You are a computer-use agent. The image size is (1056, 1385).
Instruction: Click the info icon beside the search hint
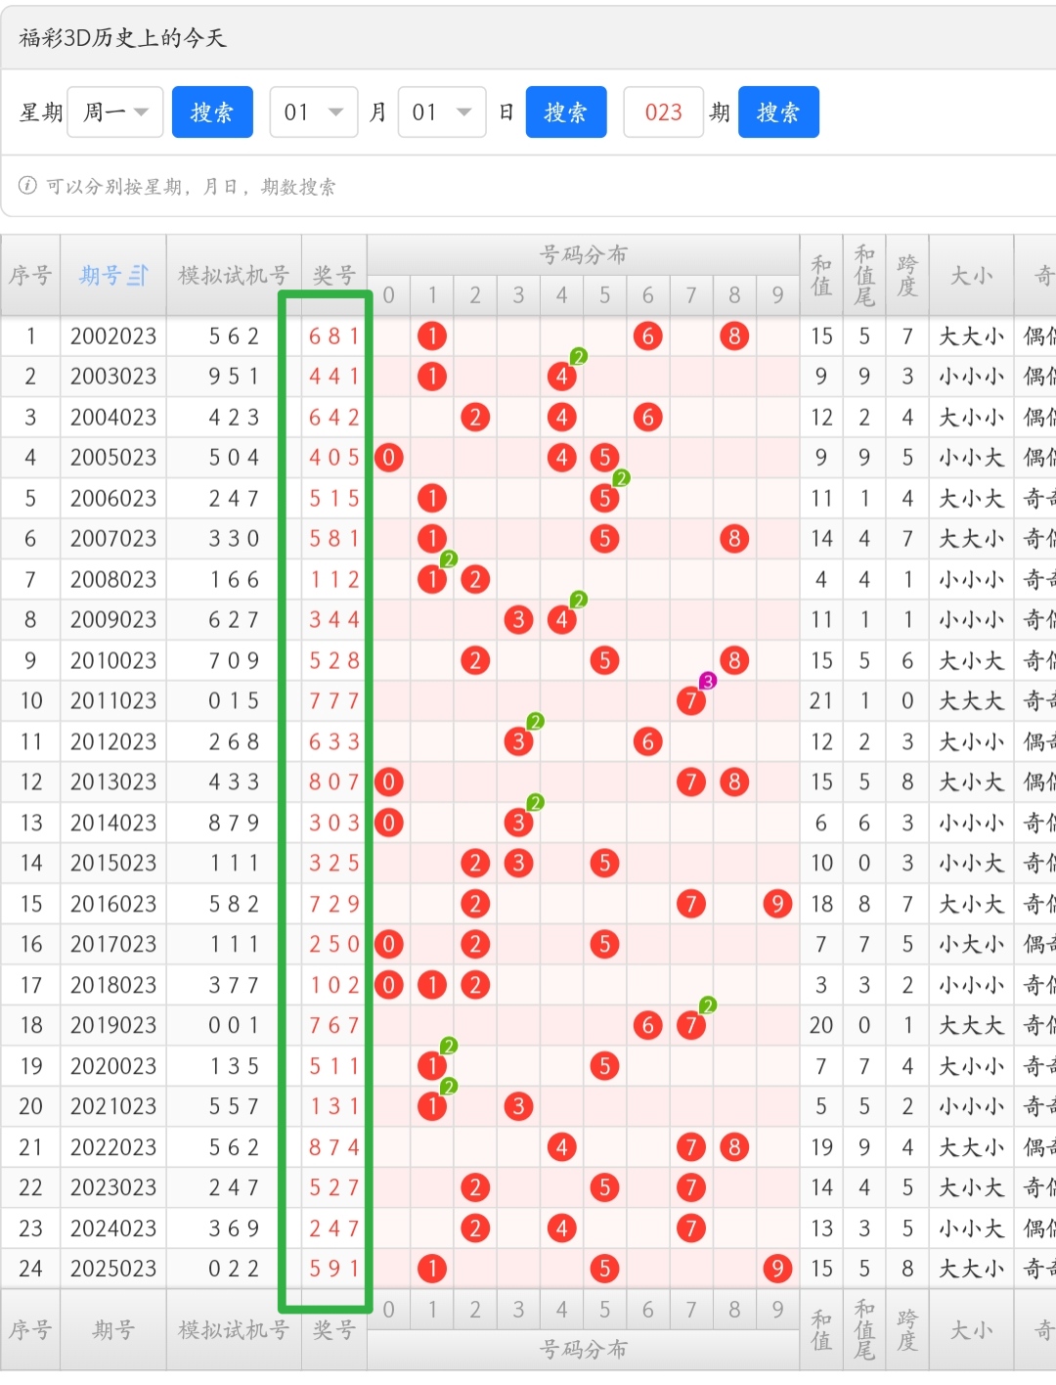[x=27, y=186]
